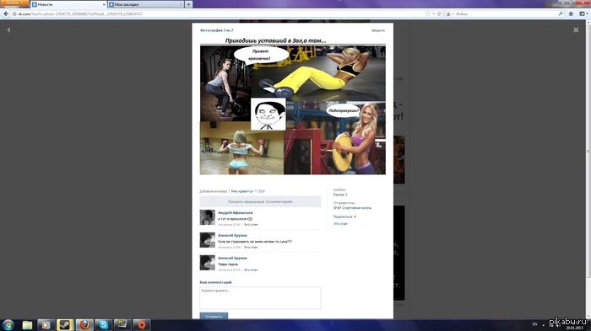The height and width of the screenshot is (331, 591).
Task: Expand the Поделиться share dropdown
Action: (x=344, y=216)
